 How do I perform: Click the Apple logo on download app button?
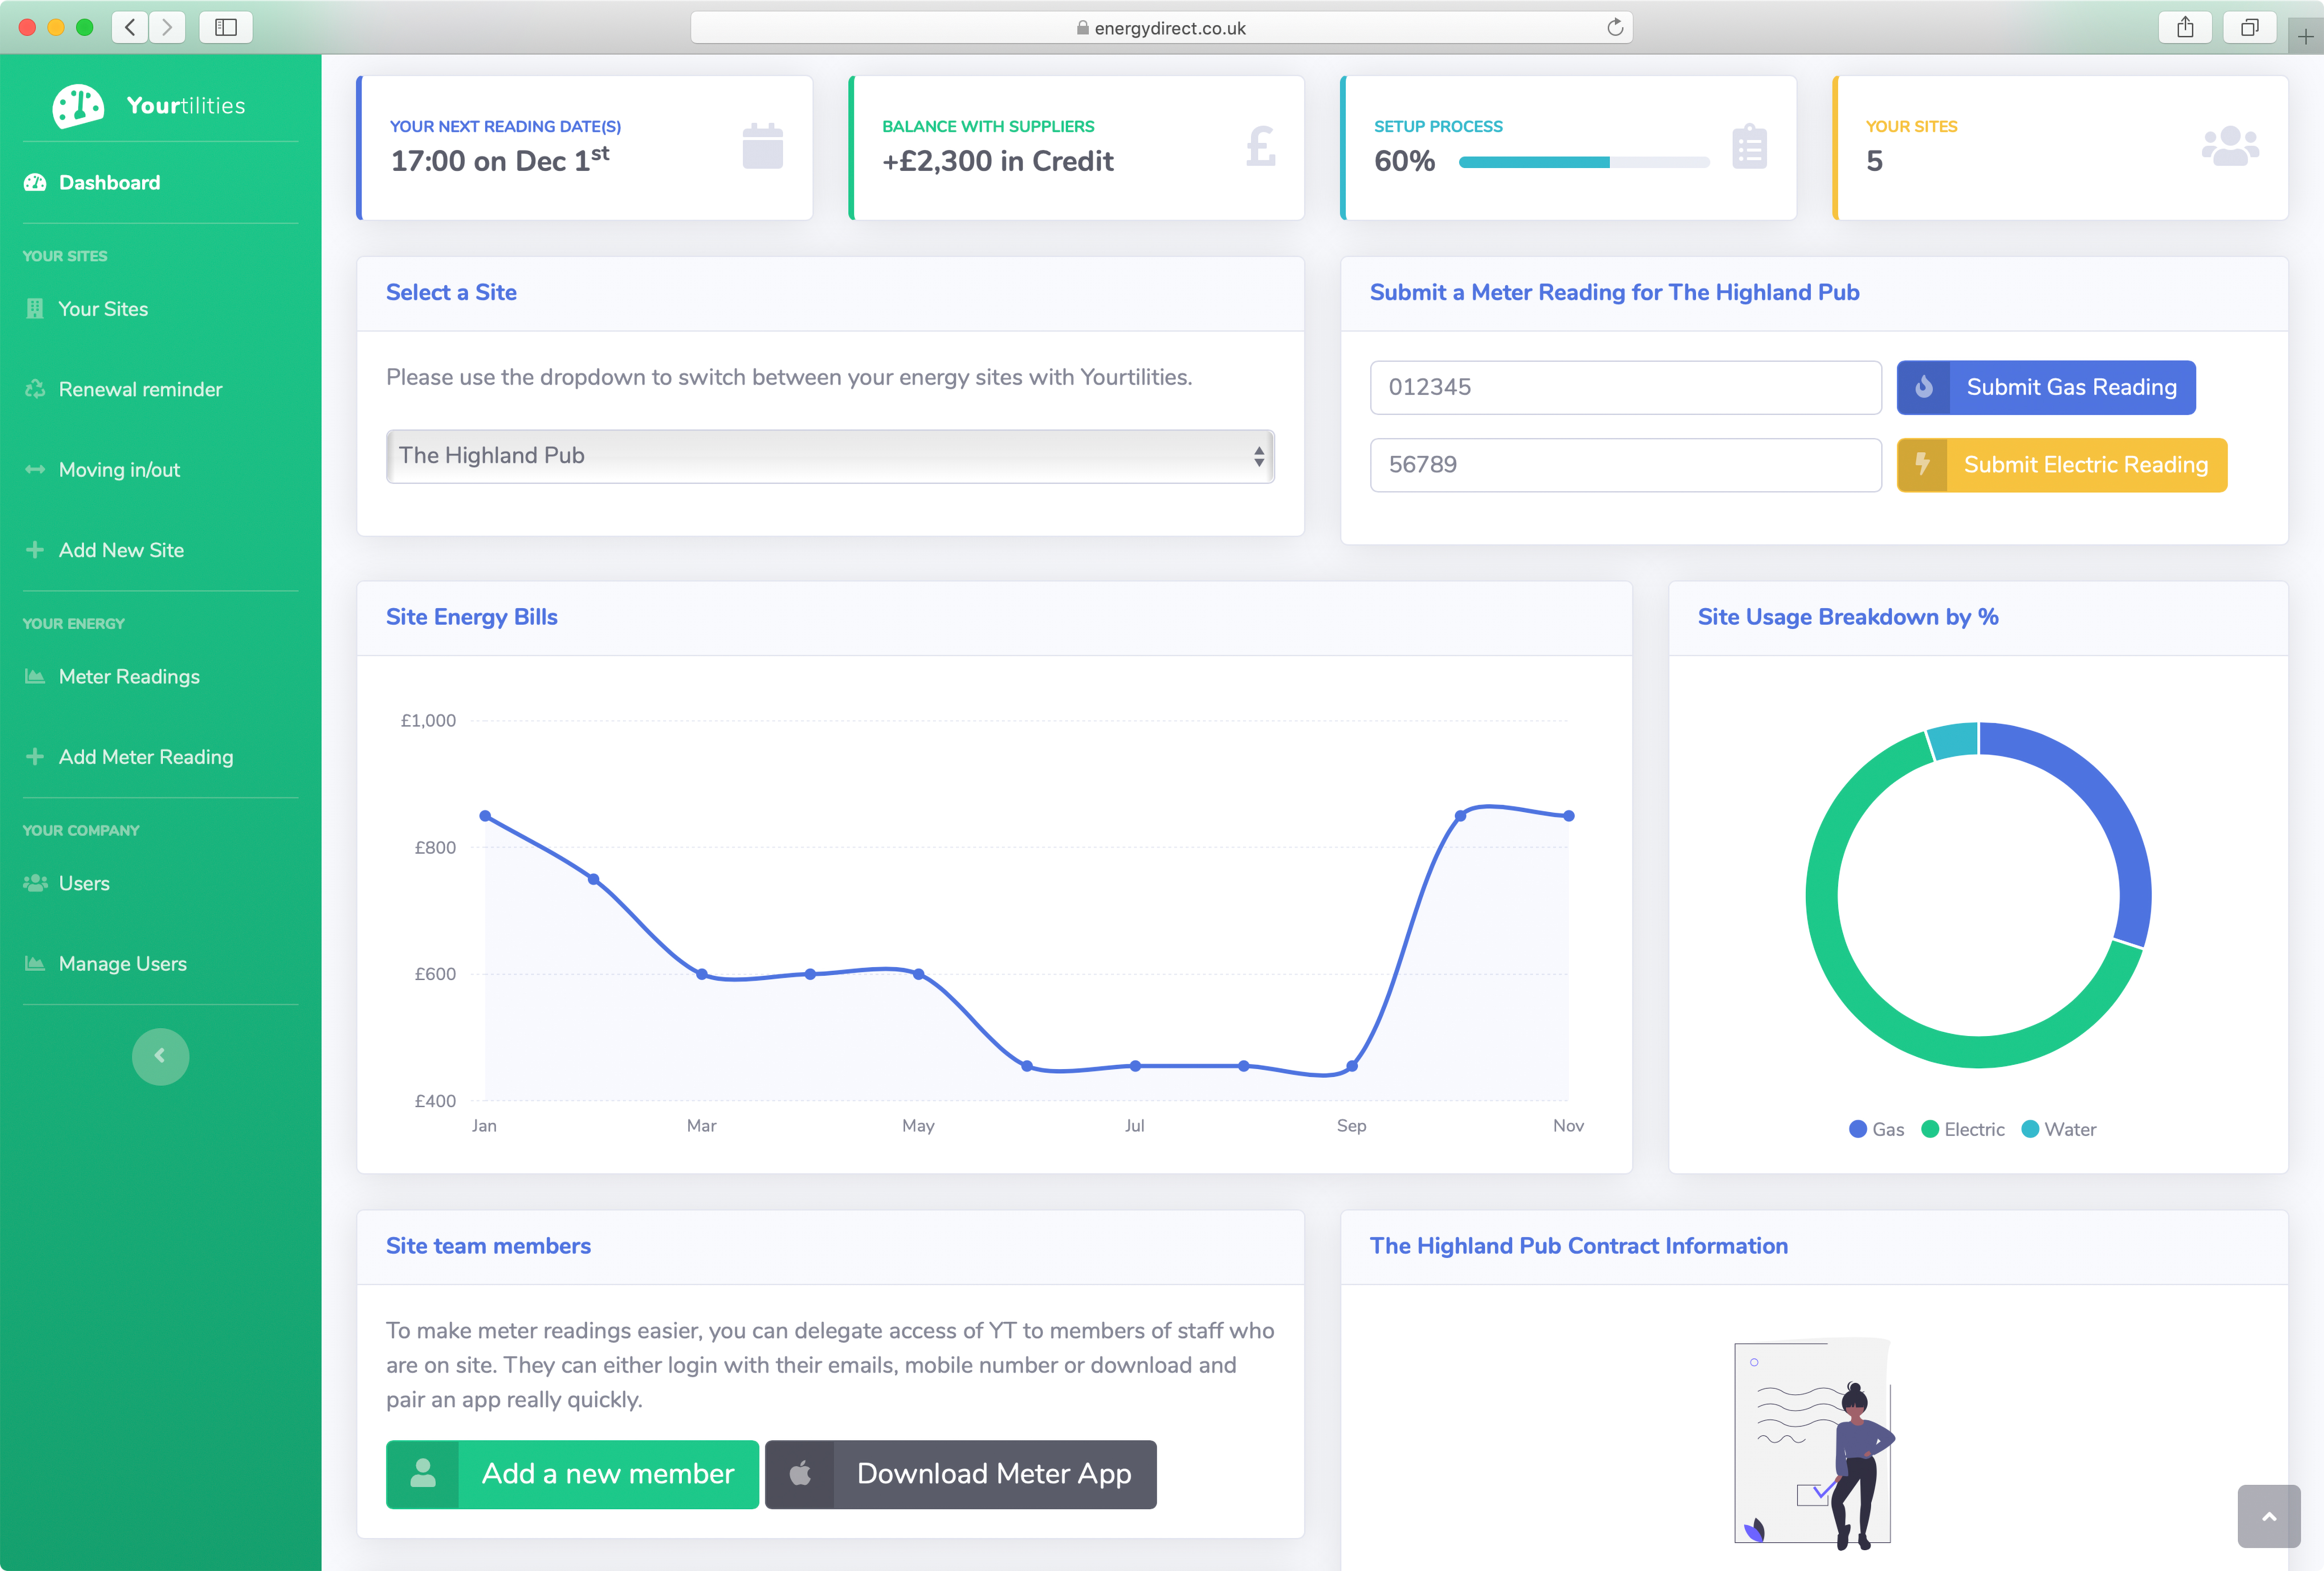click(x=800, y=1473)
